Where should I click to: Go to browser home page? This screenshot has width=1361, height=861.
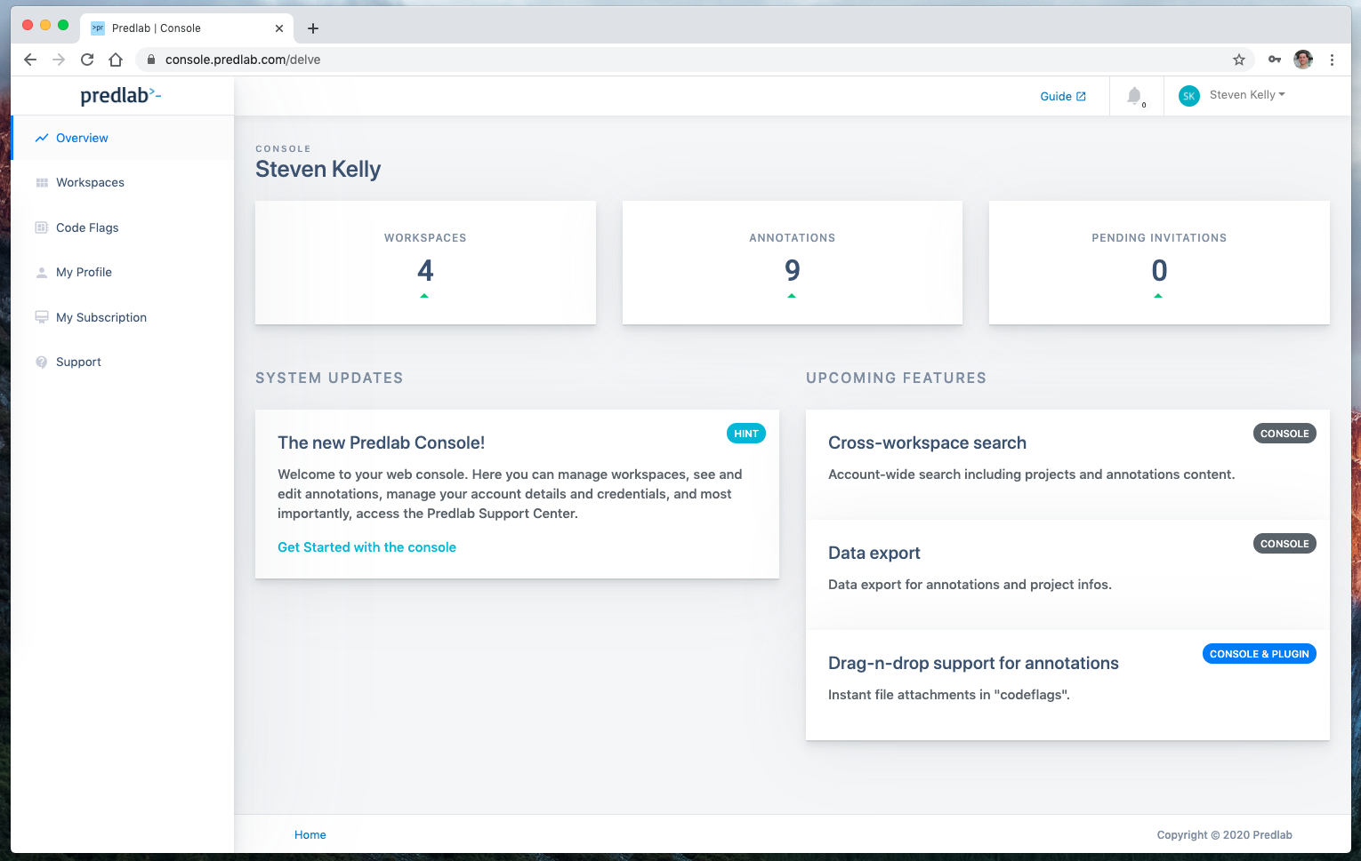pos(116,60)
